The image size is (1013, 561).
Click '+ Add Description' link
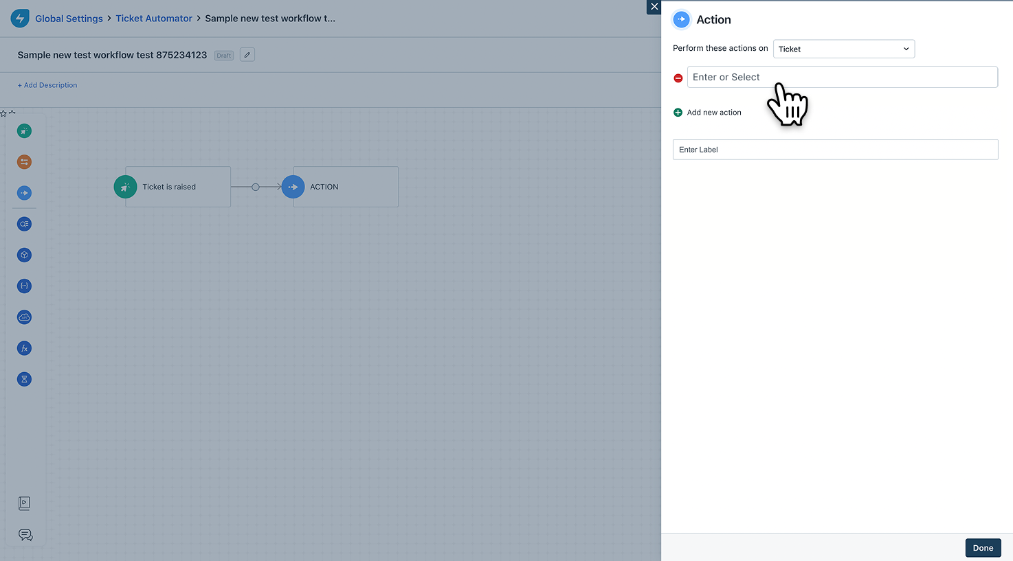point(47,85)
